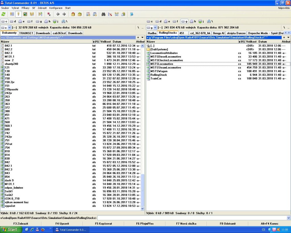Open the Nápověda menu
This screenshot has width=291, height=233.
(x=284, y=8)
